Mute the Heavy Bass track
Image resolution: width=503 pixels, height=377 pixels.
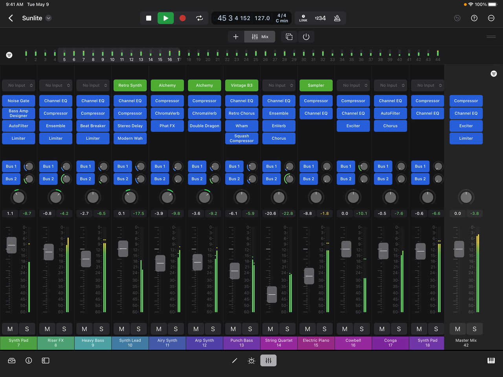pos(84,329)
